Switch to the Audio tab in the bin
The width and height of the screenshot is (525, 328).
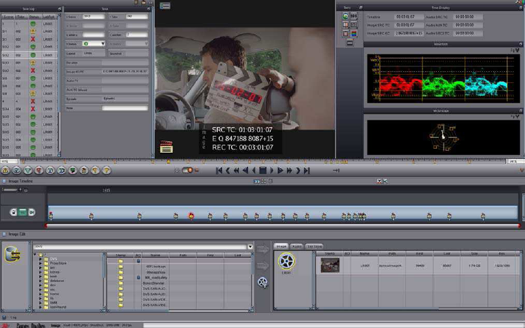click(x=296, y=246)
